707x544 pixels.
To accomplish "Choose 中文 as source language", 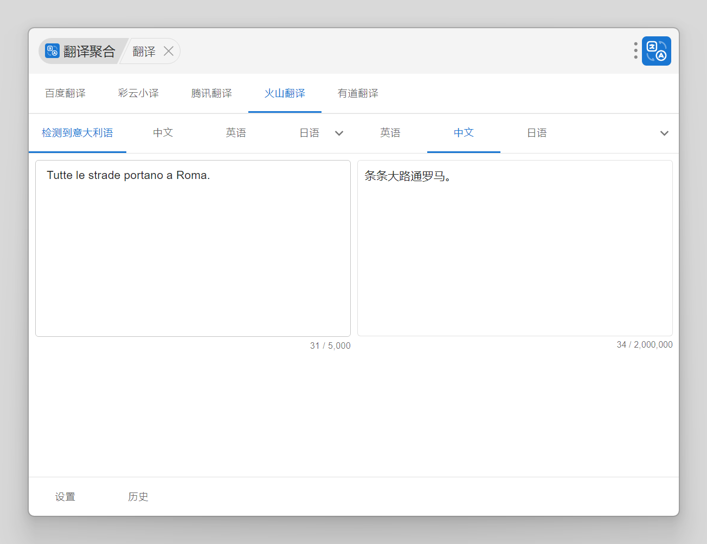I will (x=163, y=133).
